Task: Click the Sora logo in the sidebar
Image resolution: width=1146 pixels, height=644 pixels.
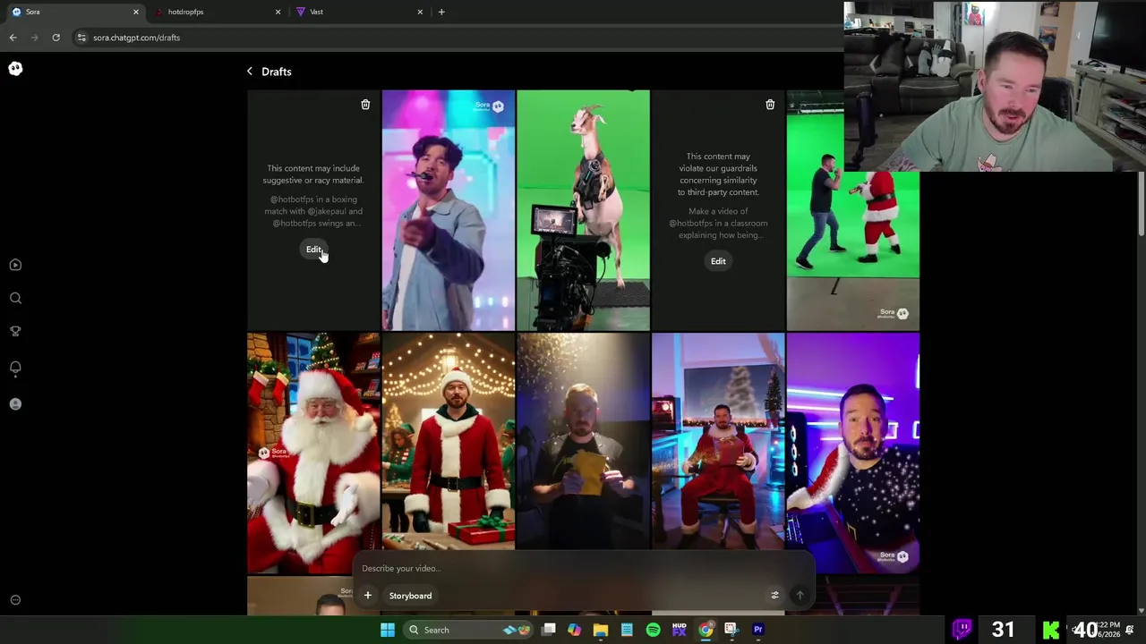Action: (15, 69)
